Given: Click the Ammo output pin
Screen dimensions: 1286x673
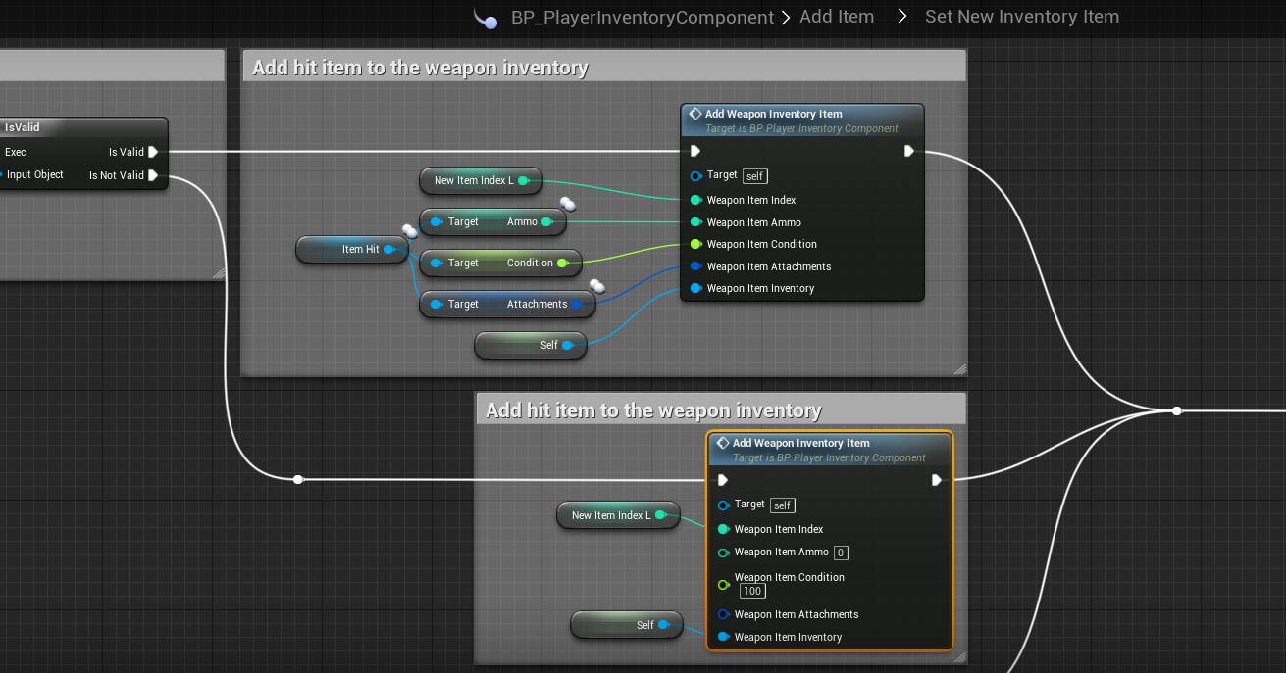Looking at the screenshot, I should [x=547, y=222].
